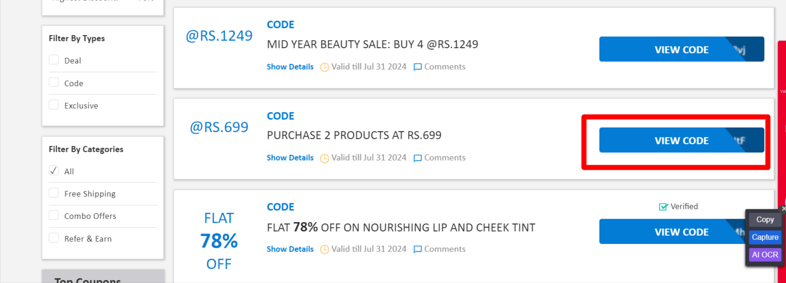Reveal code for Purchase 2 Products offer
The image size is (786, 283).
681,140
